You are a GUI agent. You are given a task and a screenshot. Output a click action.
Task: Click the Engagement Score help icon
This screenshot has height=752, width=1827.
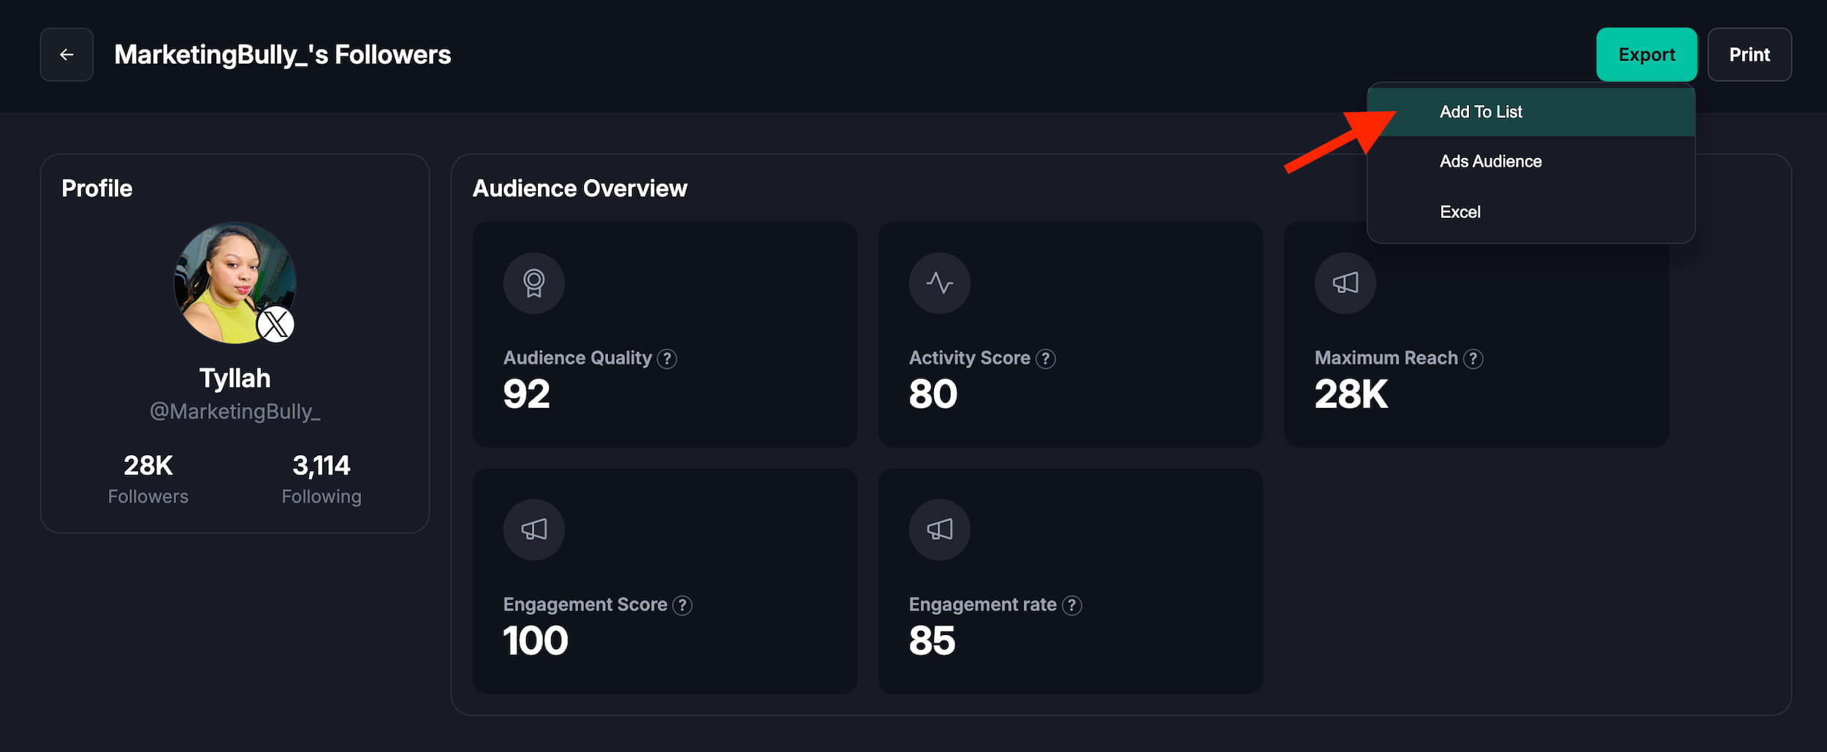pos(682,605)
